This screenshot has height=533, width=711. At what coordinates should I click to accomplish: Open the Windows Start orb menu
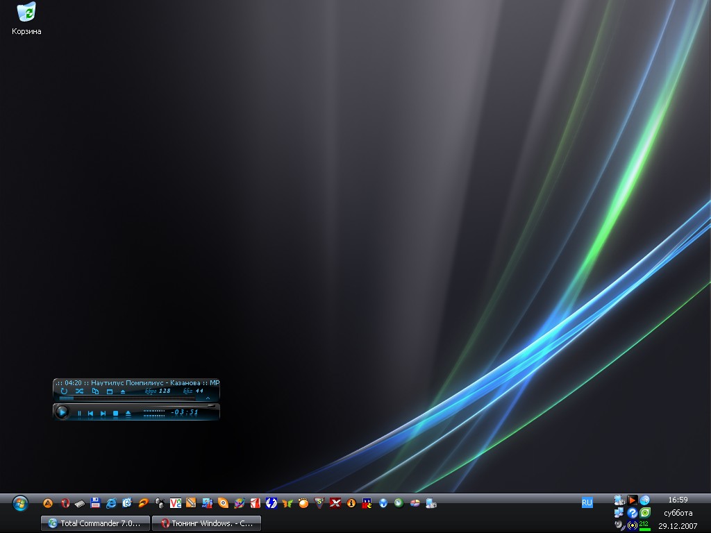tap(20, 503)
